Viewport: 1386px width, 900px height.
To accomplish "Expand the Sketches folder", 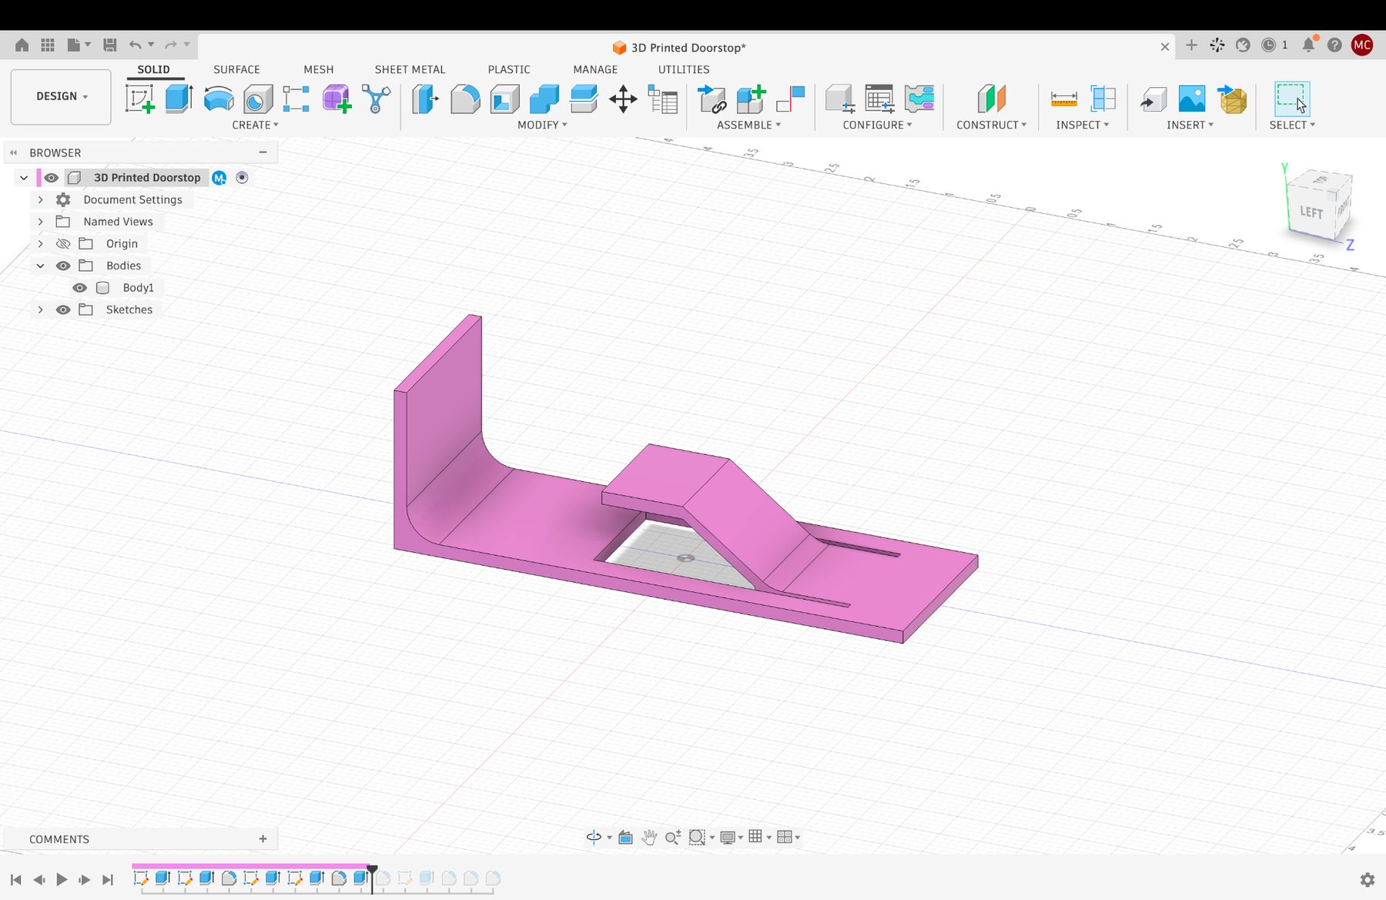I will [40, 309].
